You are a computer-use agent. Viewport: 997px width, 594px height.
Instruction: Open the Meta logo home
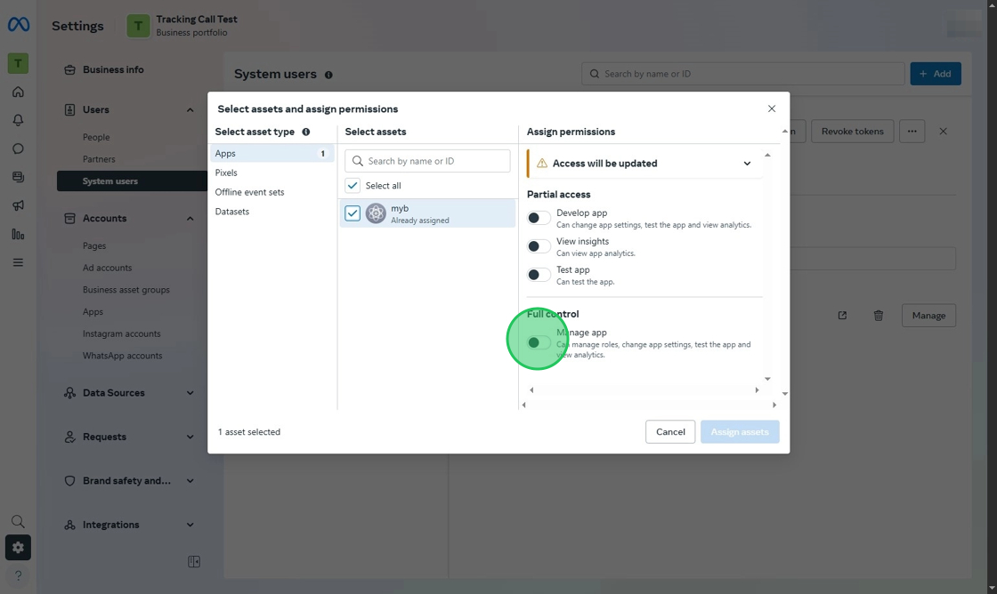click(18, 25)
